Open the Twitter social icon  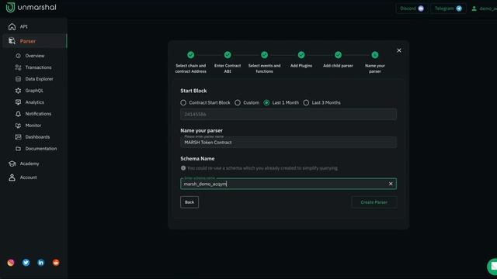(26, 263)
